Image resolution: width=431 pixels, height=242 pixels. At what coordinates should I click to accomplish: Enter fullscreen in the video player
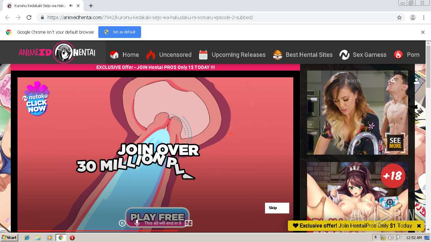point(189,223)
